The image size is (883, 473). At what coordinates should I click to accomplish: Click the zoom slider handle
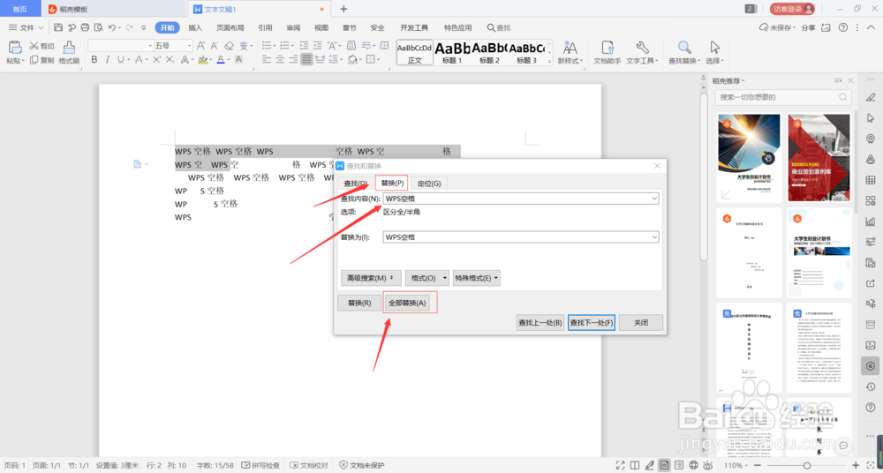(806, 466)
